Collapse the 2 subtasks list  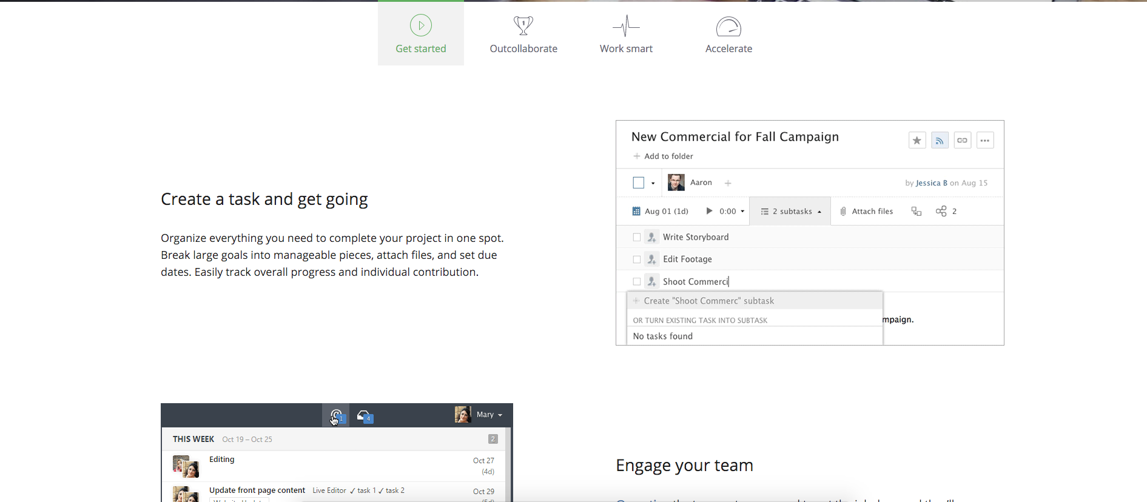click(x=790, y=212)
